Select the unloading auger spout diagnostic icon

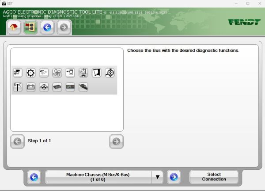[70, 73]
